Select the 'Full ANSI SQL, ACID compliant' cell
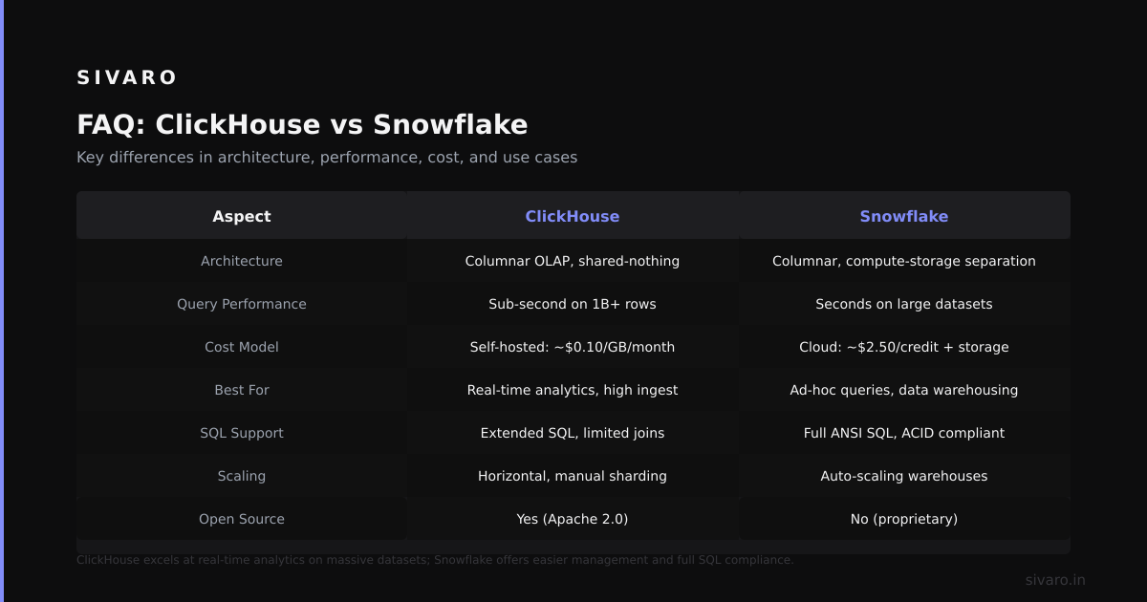 pyautogui.click(x=904, y=433)
